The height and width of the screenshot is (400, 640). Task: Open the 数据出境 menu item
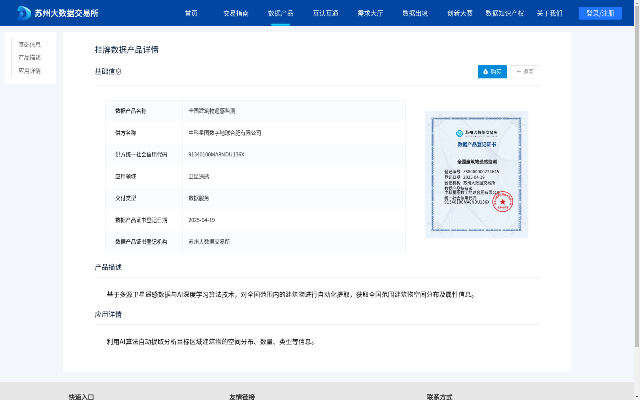click(415, 13)
